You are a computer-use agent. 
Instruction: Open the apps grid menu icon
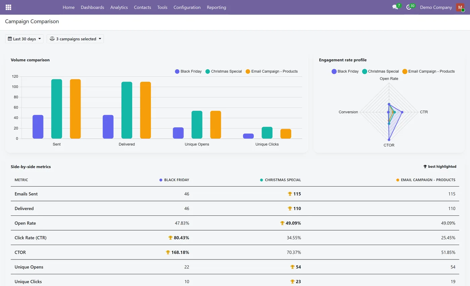click(8, 7)
